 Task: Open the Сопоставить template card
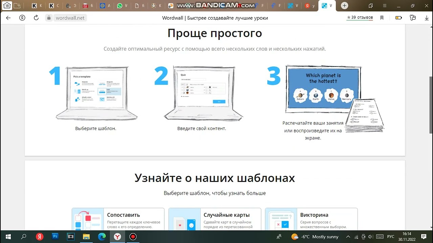point(118,219)
